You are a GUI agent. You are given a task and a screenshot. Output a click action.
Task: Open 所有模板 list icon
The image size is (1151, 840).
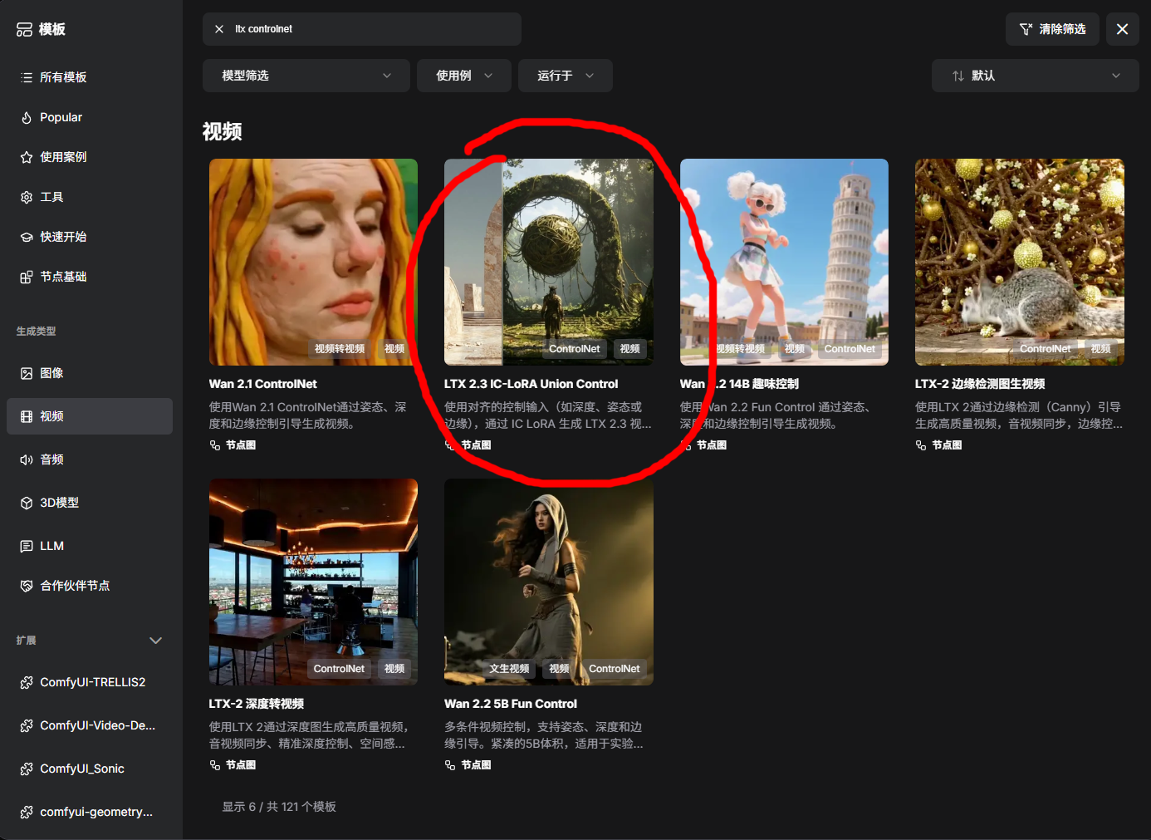tap(27, 77)
